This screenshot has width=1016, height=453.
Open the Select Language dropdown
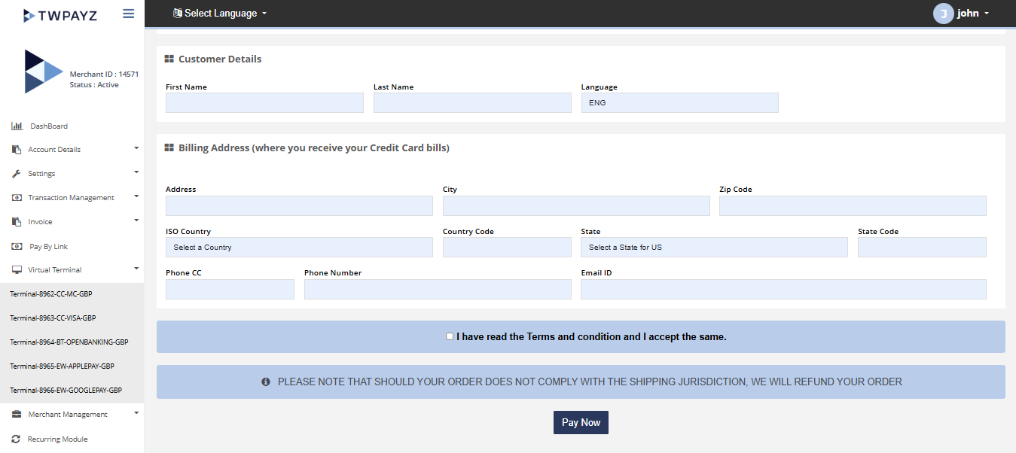pyautogui.click(x=220, y=14)
